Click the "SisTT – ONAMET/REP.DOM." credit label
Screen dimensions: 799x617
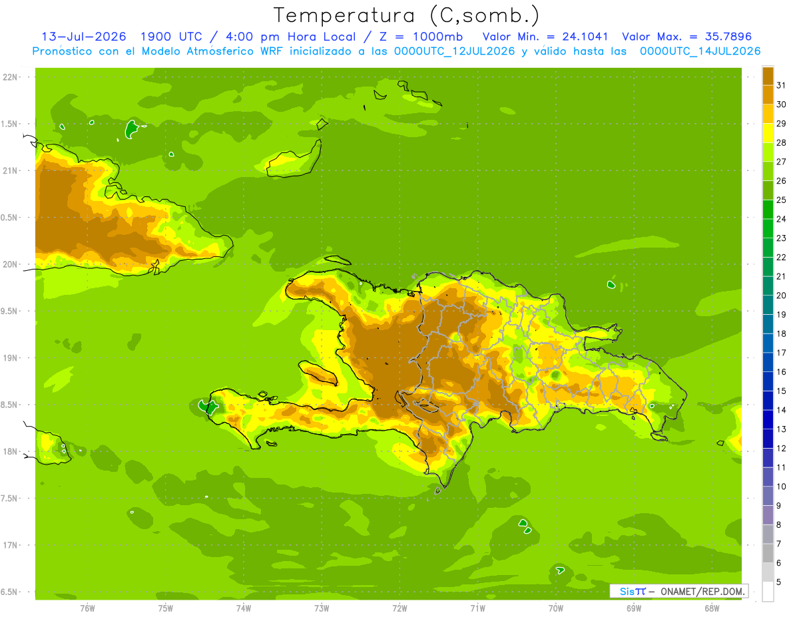679,591
